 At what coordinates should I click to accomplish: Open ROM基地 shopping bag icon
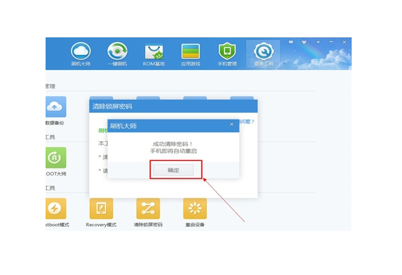[154, 54]
